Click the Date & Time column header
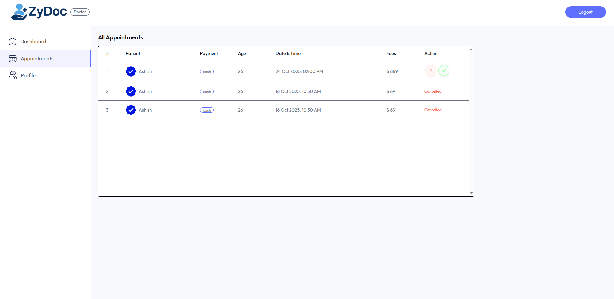The image size is (614, 299). (x=288, y=53)
